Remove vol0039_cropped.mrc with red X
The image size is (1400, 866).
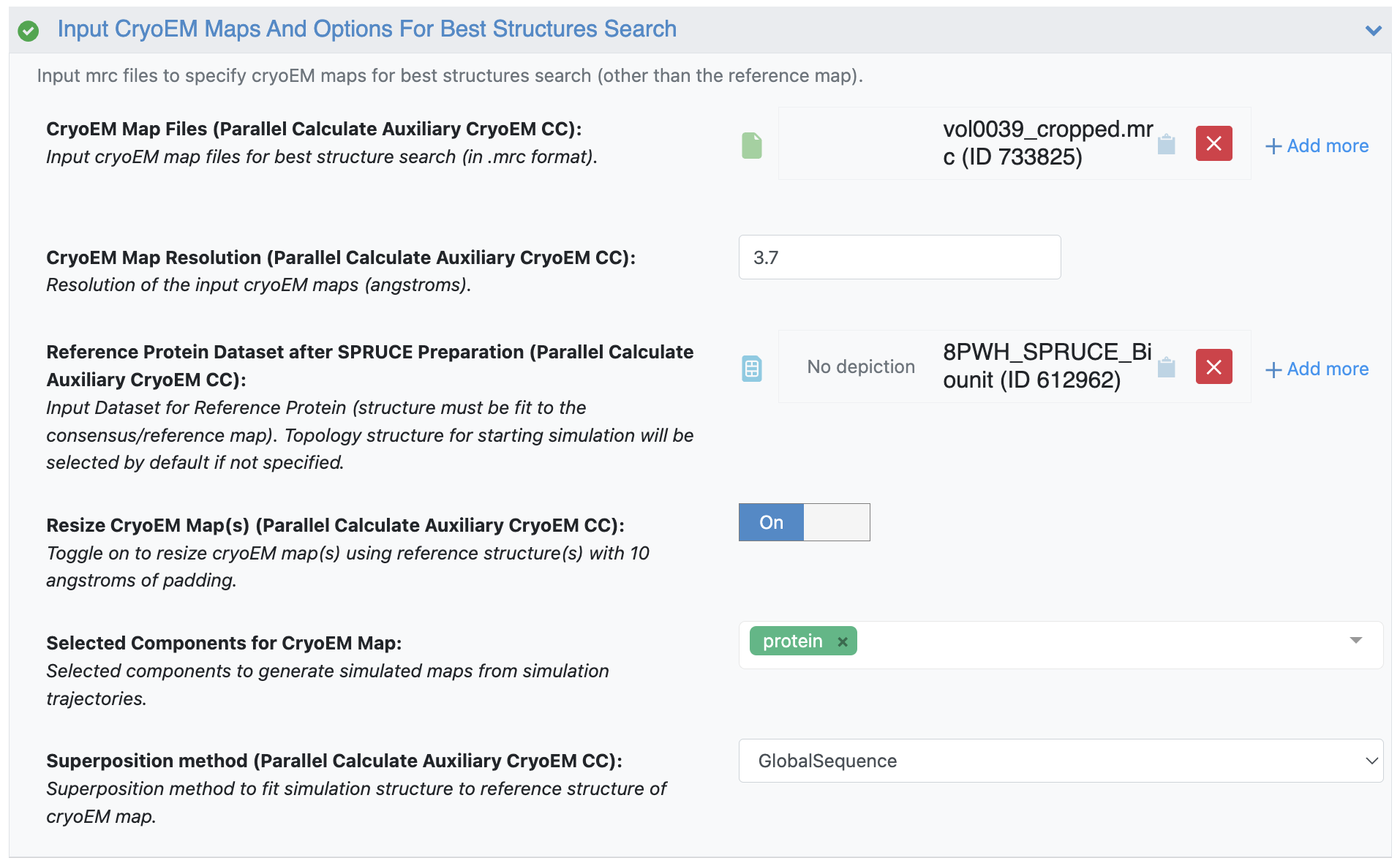pos(1213,144)
